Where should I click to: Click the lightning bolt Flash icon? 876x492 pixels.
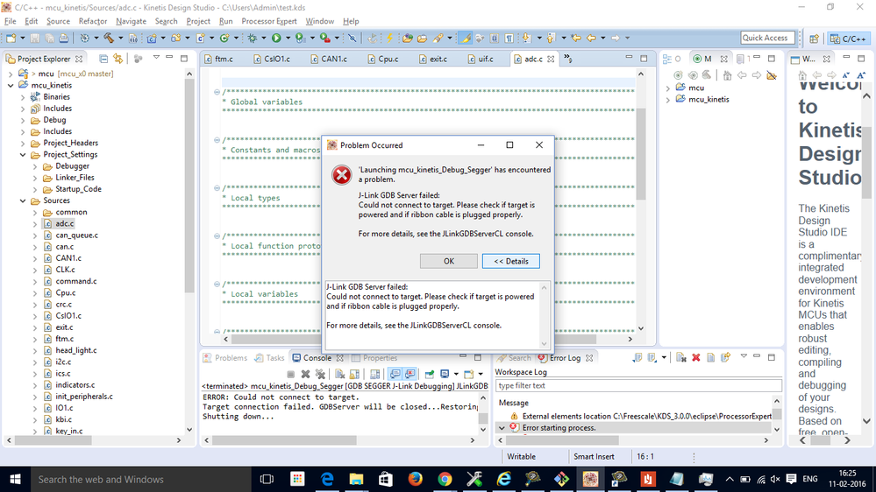tap(389, 38)
